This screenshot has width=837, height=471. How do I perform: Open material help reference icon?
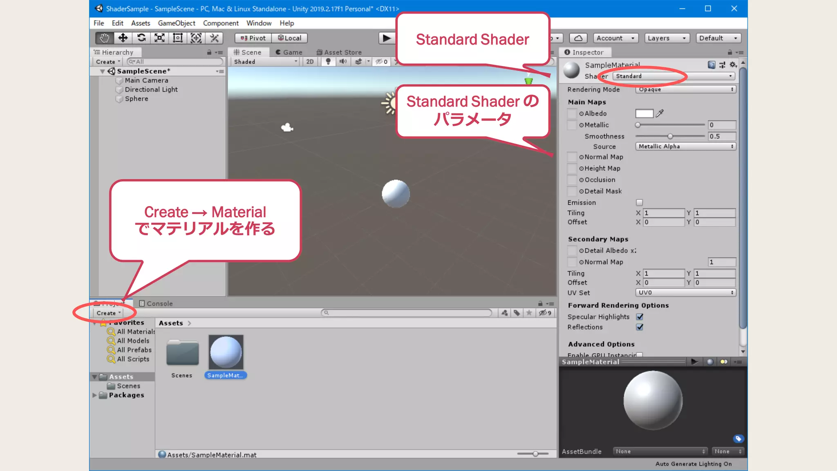point(712,65)
